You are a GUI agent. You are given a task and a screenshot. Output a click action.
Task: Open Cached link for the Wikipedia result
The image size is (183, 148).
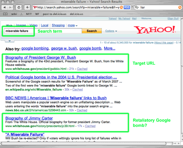pyautogui.click(x=78, y=90)
